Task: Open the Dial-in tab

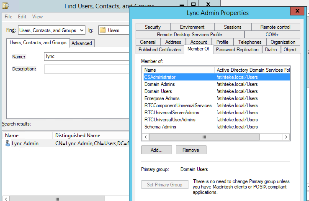Action: [x=271, y=50]
